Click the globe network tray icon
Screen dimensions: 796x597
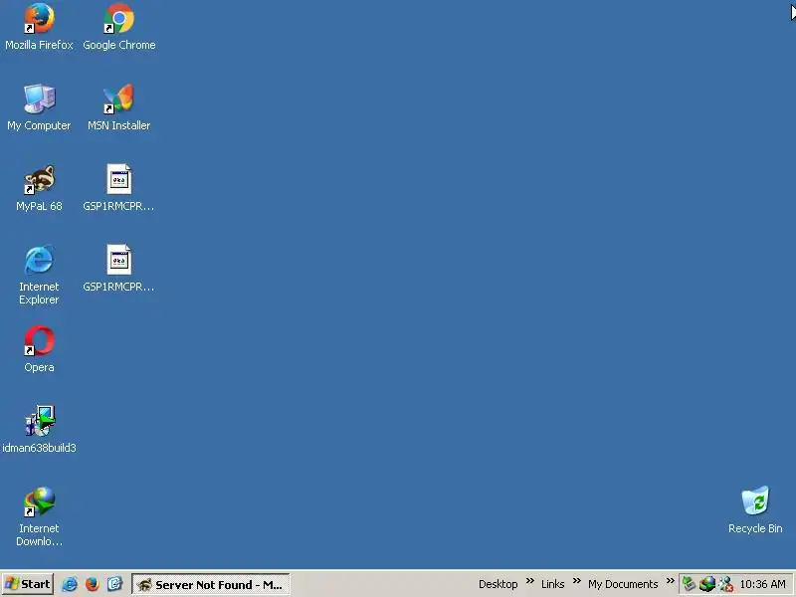click(707, 584)
